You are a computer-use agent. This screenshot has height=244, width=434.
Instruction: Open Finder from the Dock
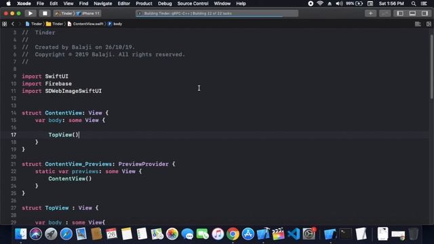(20, 234)
